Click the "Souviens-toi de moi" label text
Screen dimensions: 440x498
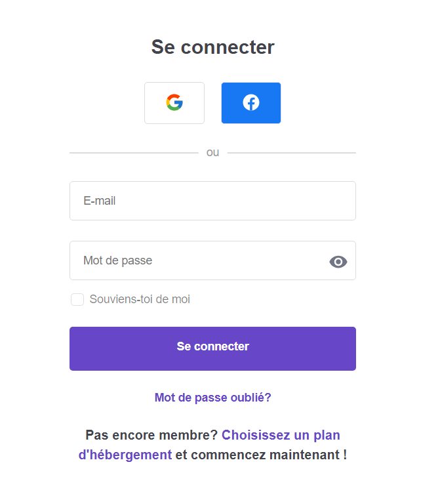coord(140,300)
